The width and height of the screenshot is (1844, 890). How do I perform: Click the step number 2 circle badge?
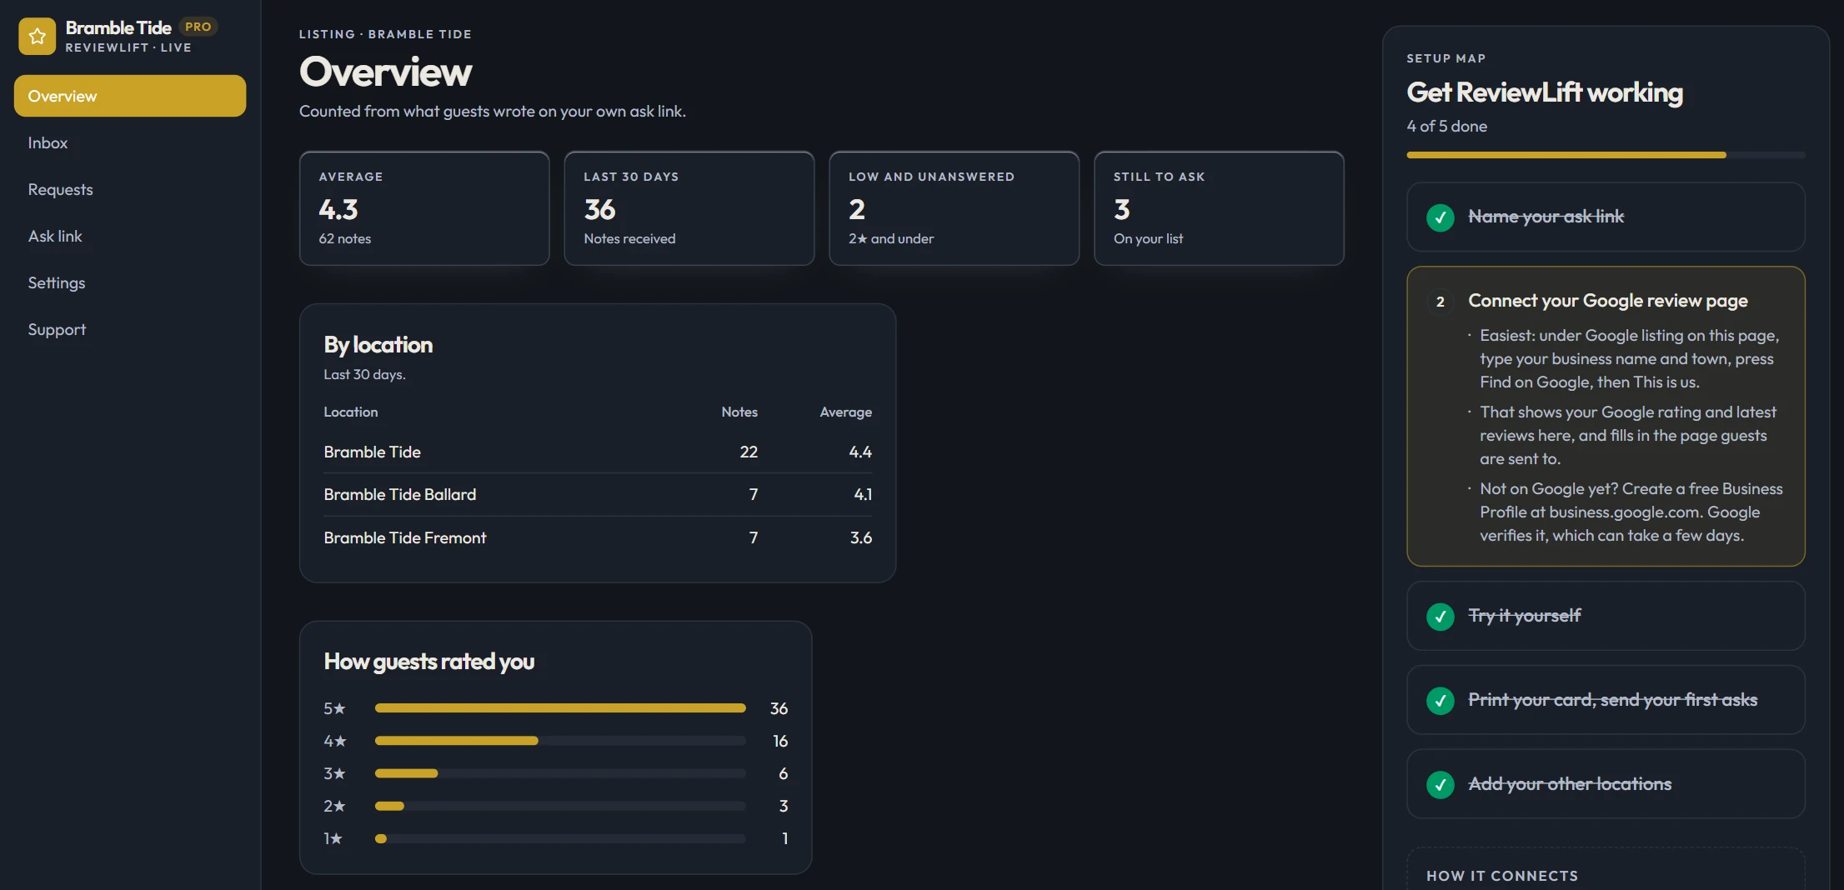1440,302
